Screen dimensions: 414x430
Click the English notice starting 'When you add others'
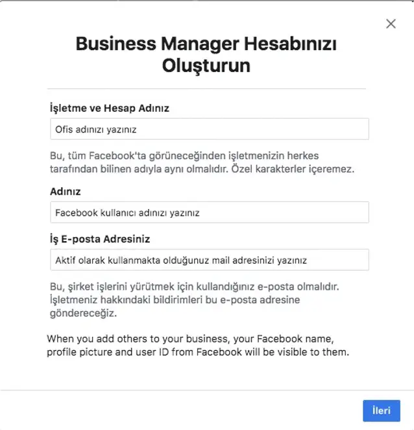[198, 346]
